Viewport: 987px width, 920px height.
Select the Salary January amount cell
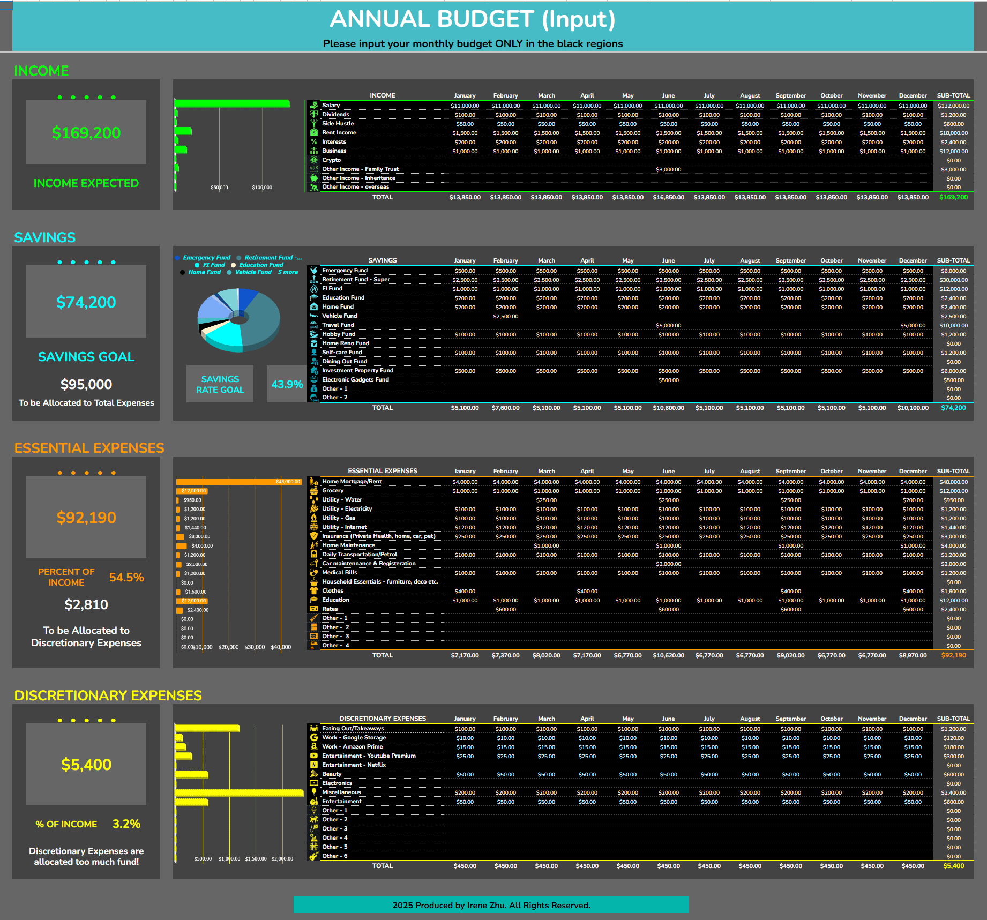[x=465, y=106]
